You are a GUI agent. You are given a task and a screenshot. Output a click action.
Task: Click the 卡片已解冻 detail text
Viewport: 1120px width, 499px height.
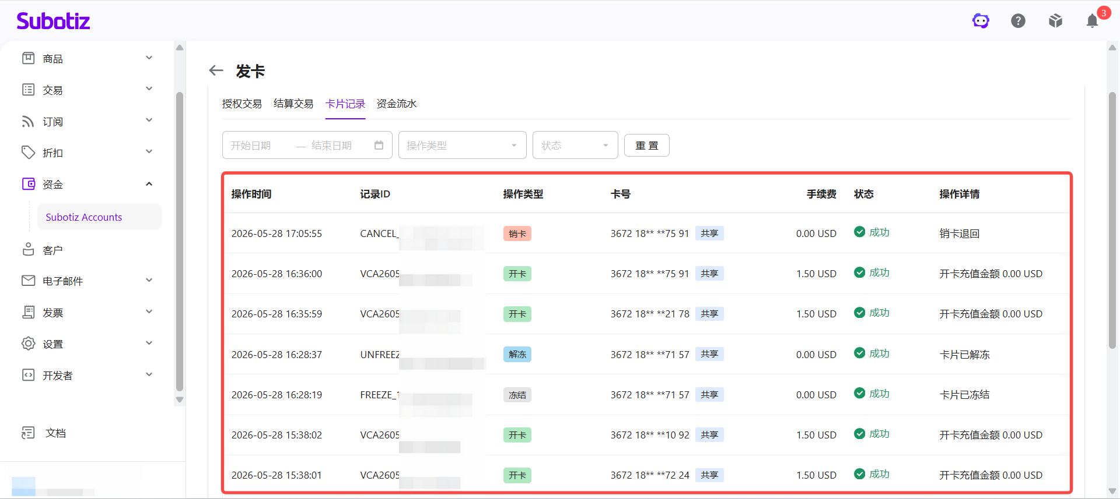pyautogui.click(x=965, y=355)
